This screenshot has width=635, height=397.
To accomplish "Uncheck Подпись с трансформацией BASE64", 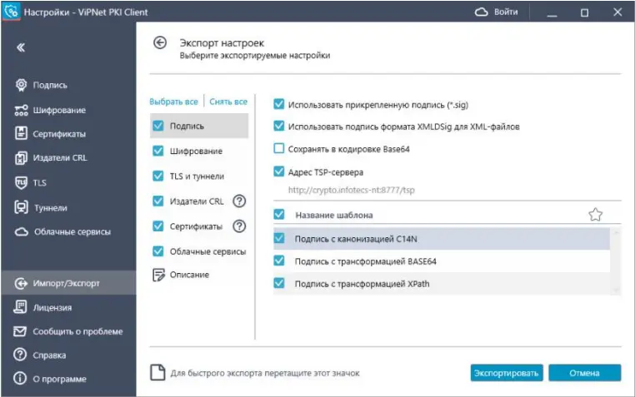I will (x=279, y=261).
